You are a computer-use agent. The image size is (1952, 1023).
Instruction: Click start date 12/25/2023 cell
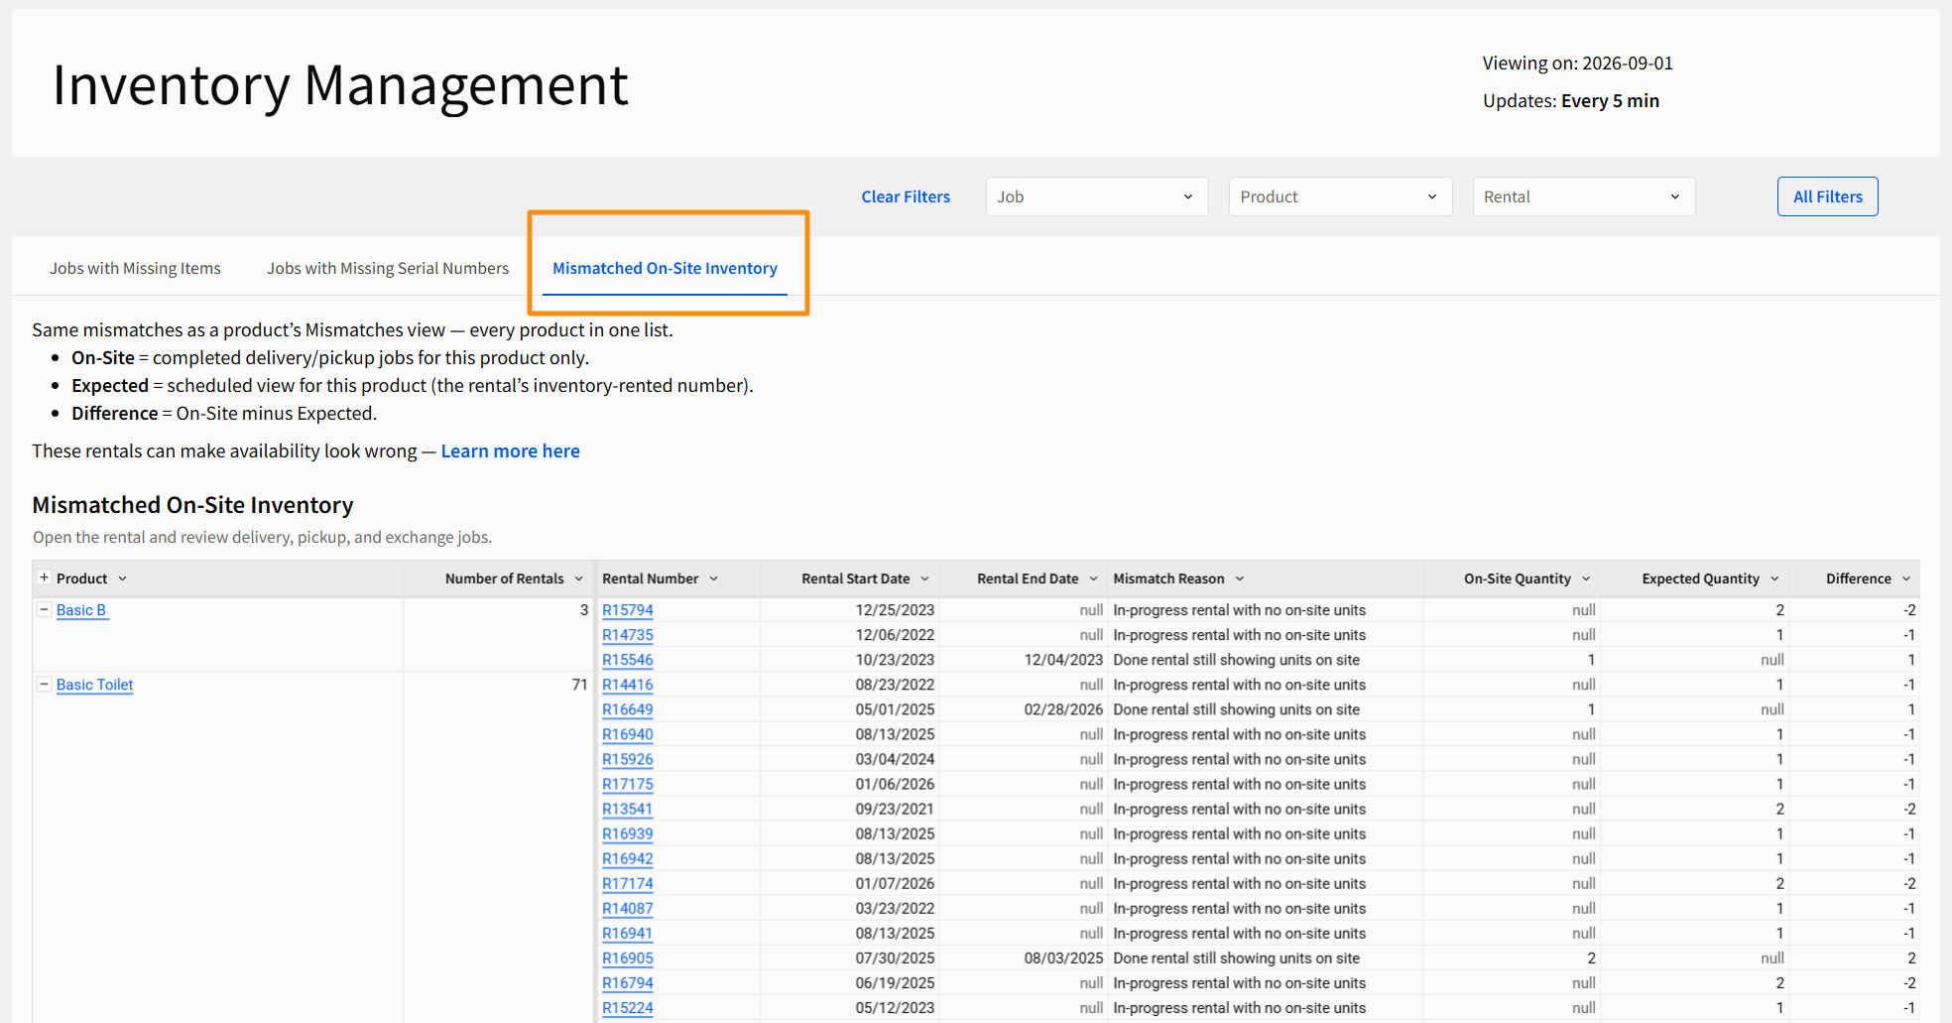tap(850, 610)
